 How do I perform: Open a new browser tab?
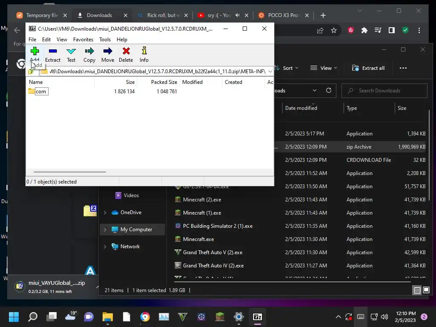323,15
